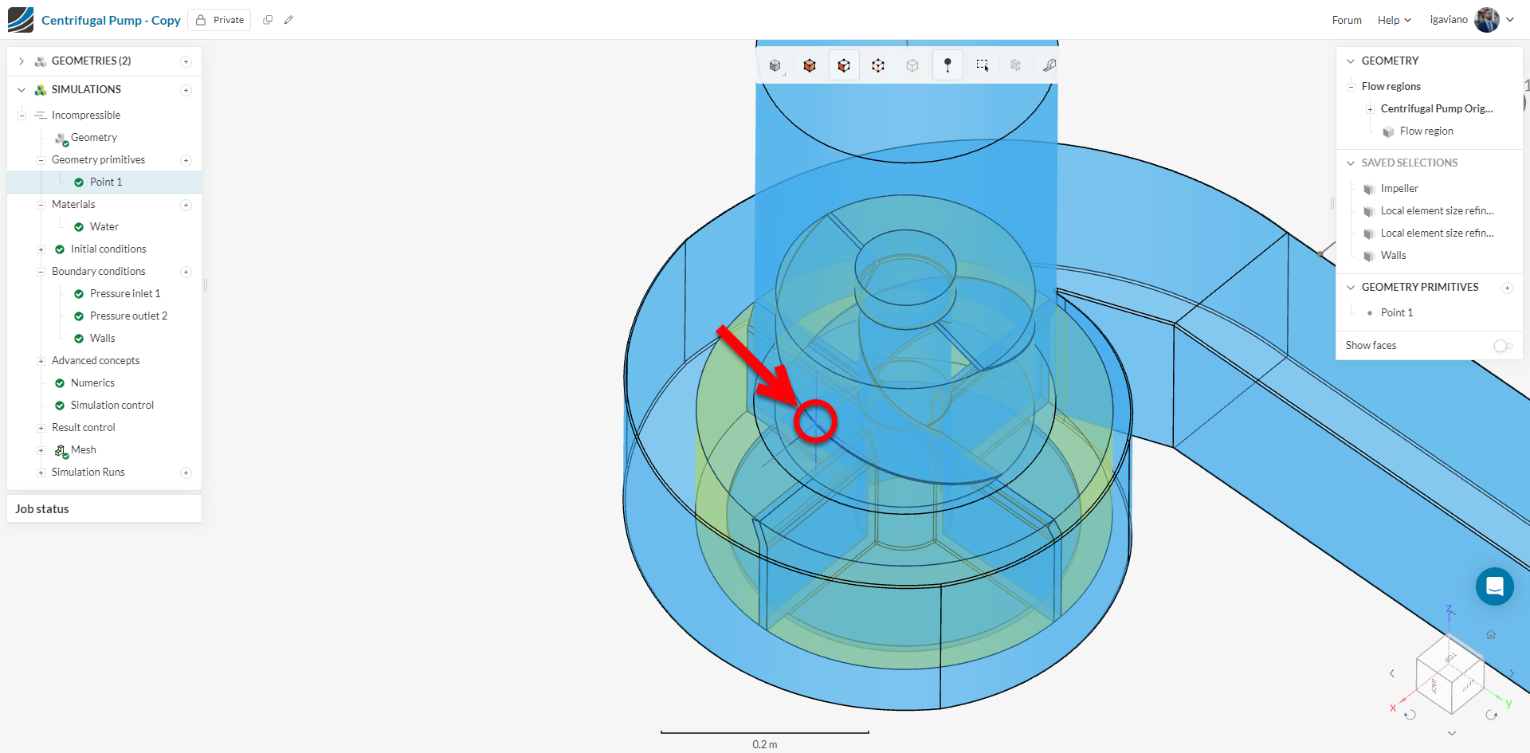Open the chat support bubble
This screenshot has width=1530, height=753.
(1495, 586)
